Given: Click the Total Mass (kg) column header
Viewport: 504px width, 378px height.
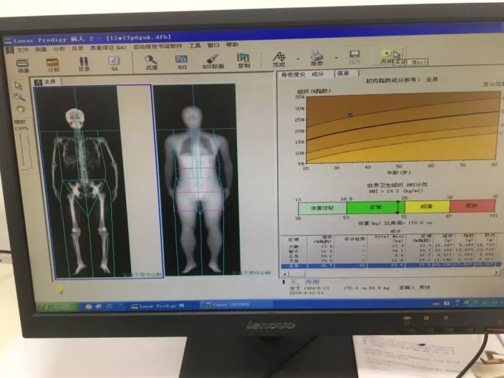Looking at the screenshot, I should point(389,239).
